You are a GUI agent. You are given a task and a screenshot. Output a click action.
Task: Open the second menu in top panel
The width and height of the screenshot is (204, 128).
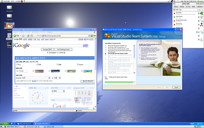click(12, 1)
